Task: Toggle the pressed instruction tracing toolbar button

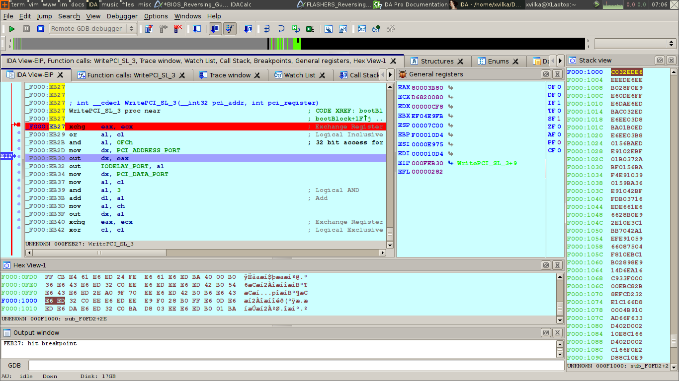Action: click(215, 29)
